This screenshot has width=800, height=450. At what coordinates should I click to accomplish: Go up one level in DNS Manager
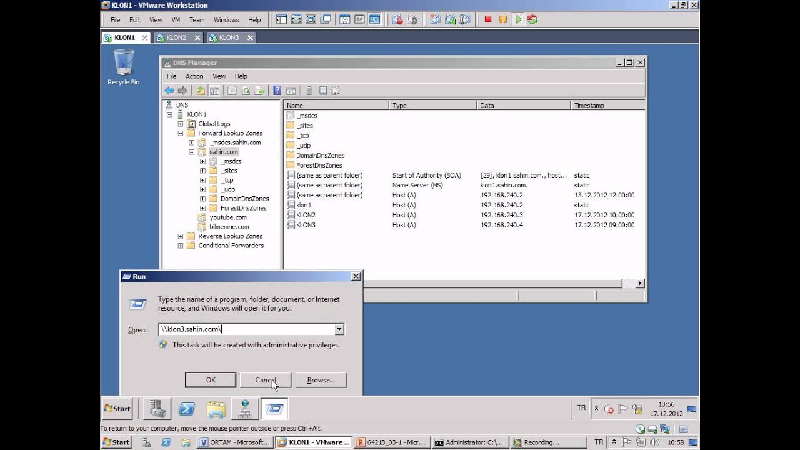coord(201,91)
